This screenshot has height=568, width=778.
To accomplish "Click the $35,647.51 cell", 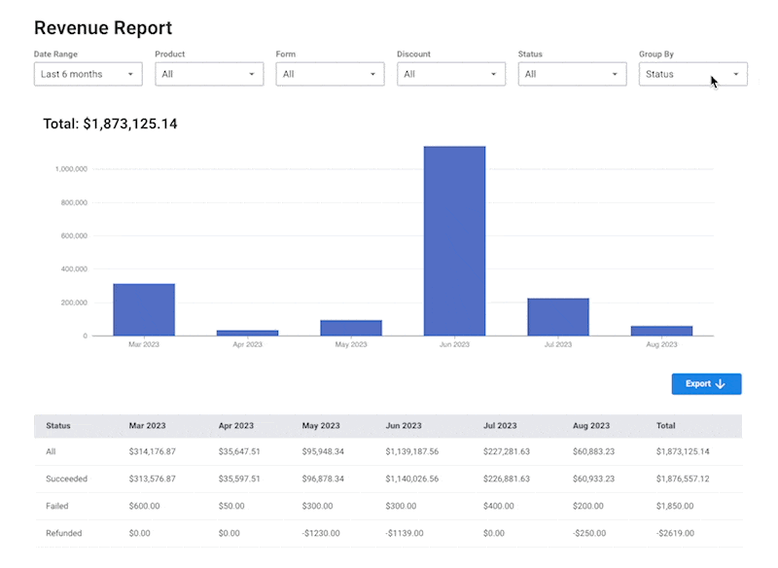I will pos(239,451).
